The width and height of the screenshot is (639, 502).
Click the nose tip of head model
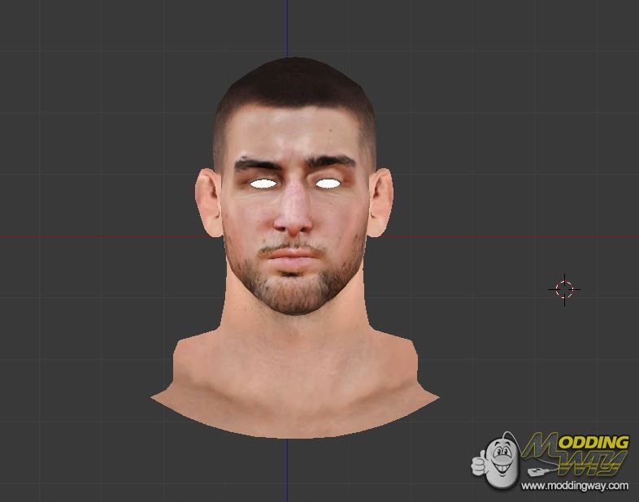click(294, 219)
